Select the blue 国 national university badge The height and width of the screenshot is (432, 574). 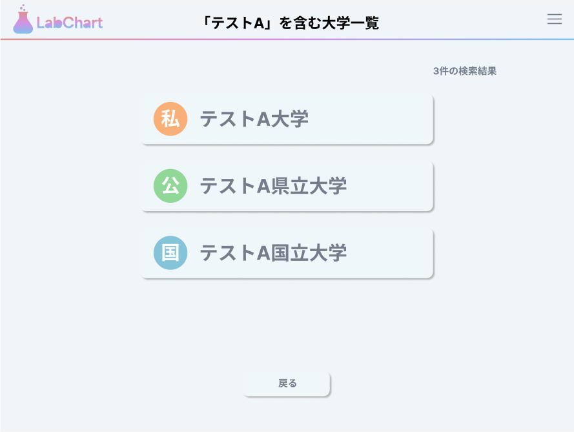click(169, 252)
